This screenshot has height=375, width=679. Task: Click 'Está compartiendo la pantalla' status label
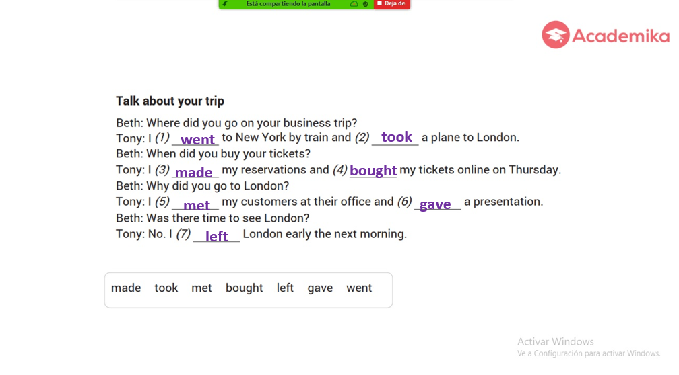(x=288, y=4)
